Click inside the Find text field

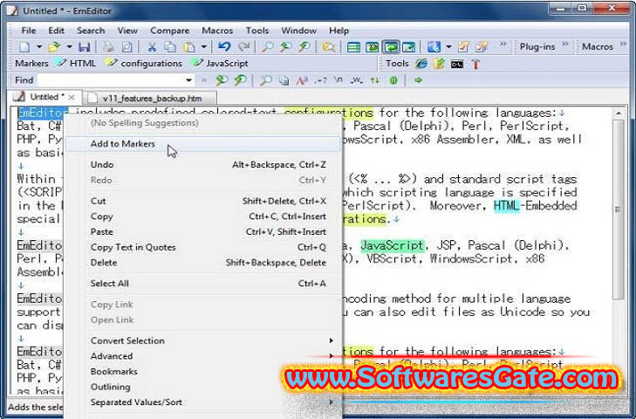[110, 80]
